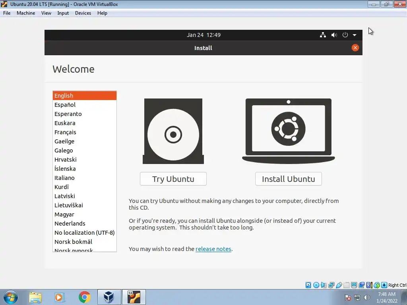
Task: Select Italiano in the language list
Action: tap(85, 178)
